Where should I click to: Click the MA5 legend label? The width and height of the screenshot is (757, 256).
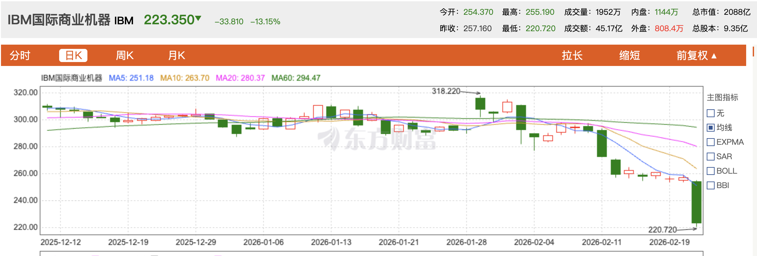tap(131, 78)
